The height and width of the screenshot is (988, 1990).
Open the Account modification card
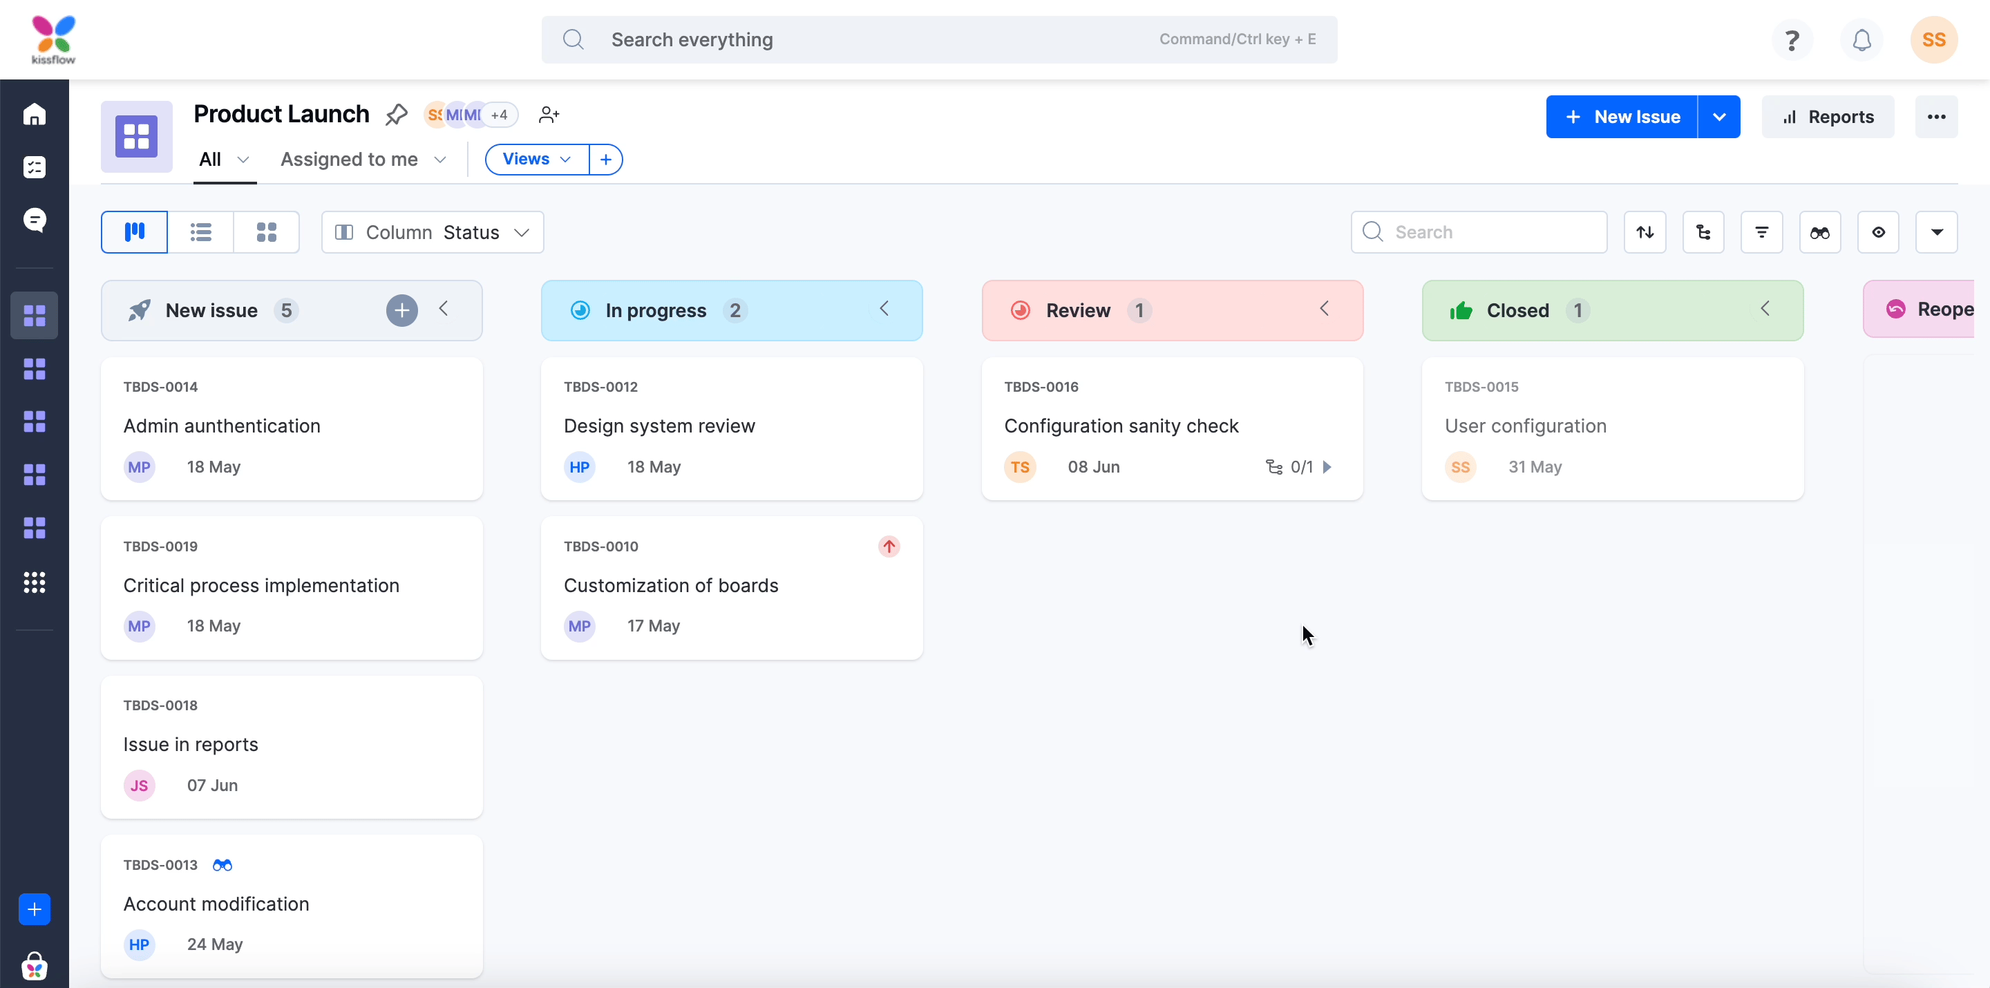(x=291, y=906)
